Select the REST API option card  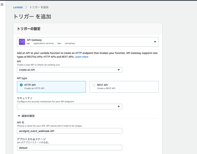click(x=124, y=87)
